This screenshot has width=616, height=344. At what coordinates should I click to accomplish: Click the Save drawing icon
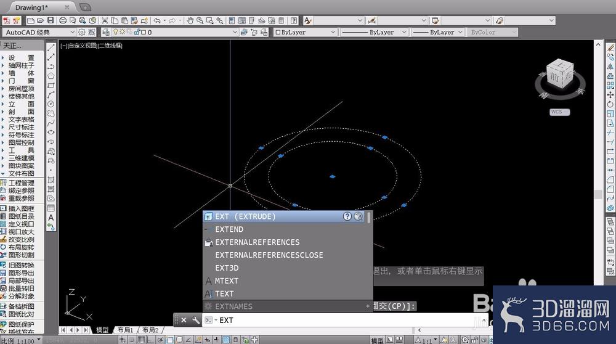coord(51,20)
